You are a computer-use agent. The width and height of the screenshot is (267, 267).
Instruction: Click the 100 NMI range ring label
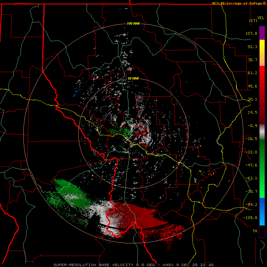pyautogui.click(x=133, y=23)
